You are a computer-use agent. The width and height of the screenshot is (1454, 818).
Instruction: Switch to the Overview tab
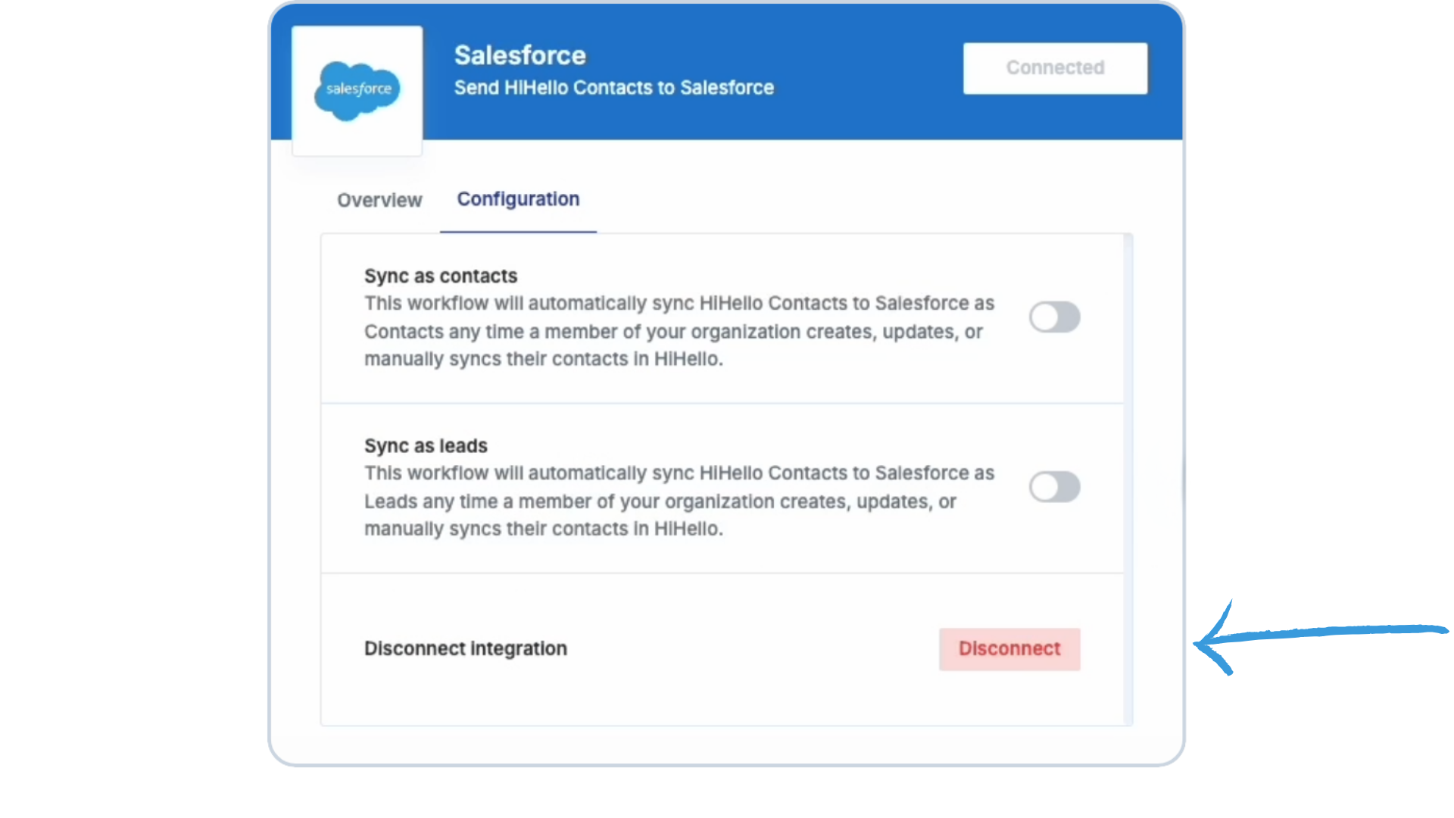pos(379,200)
